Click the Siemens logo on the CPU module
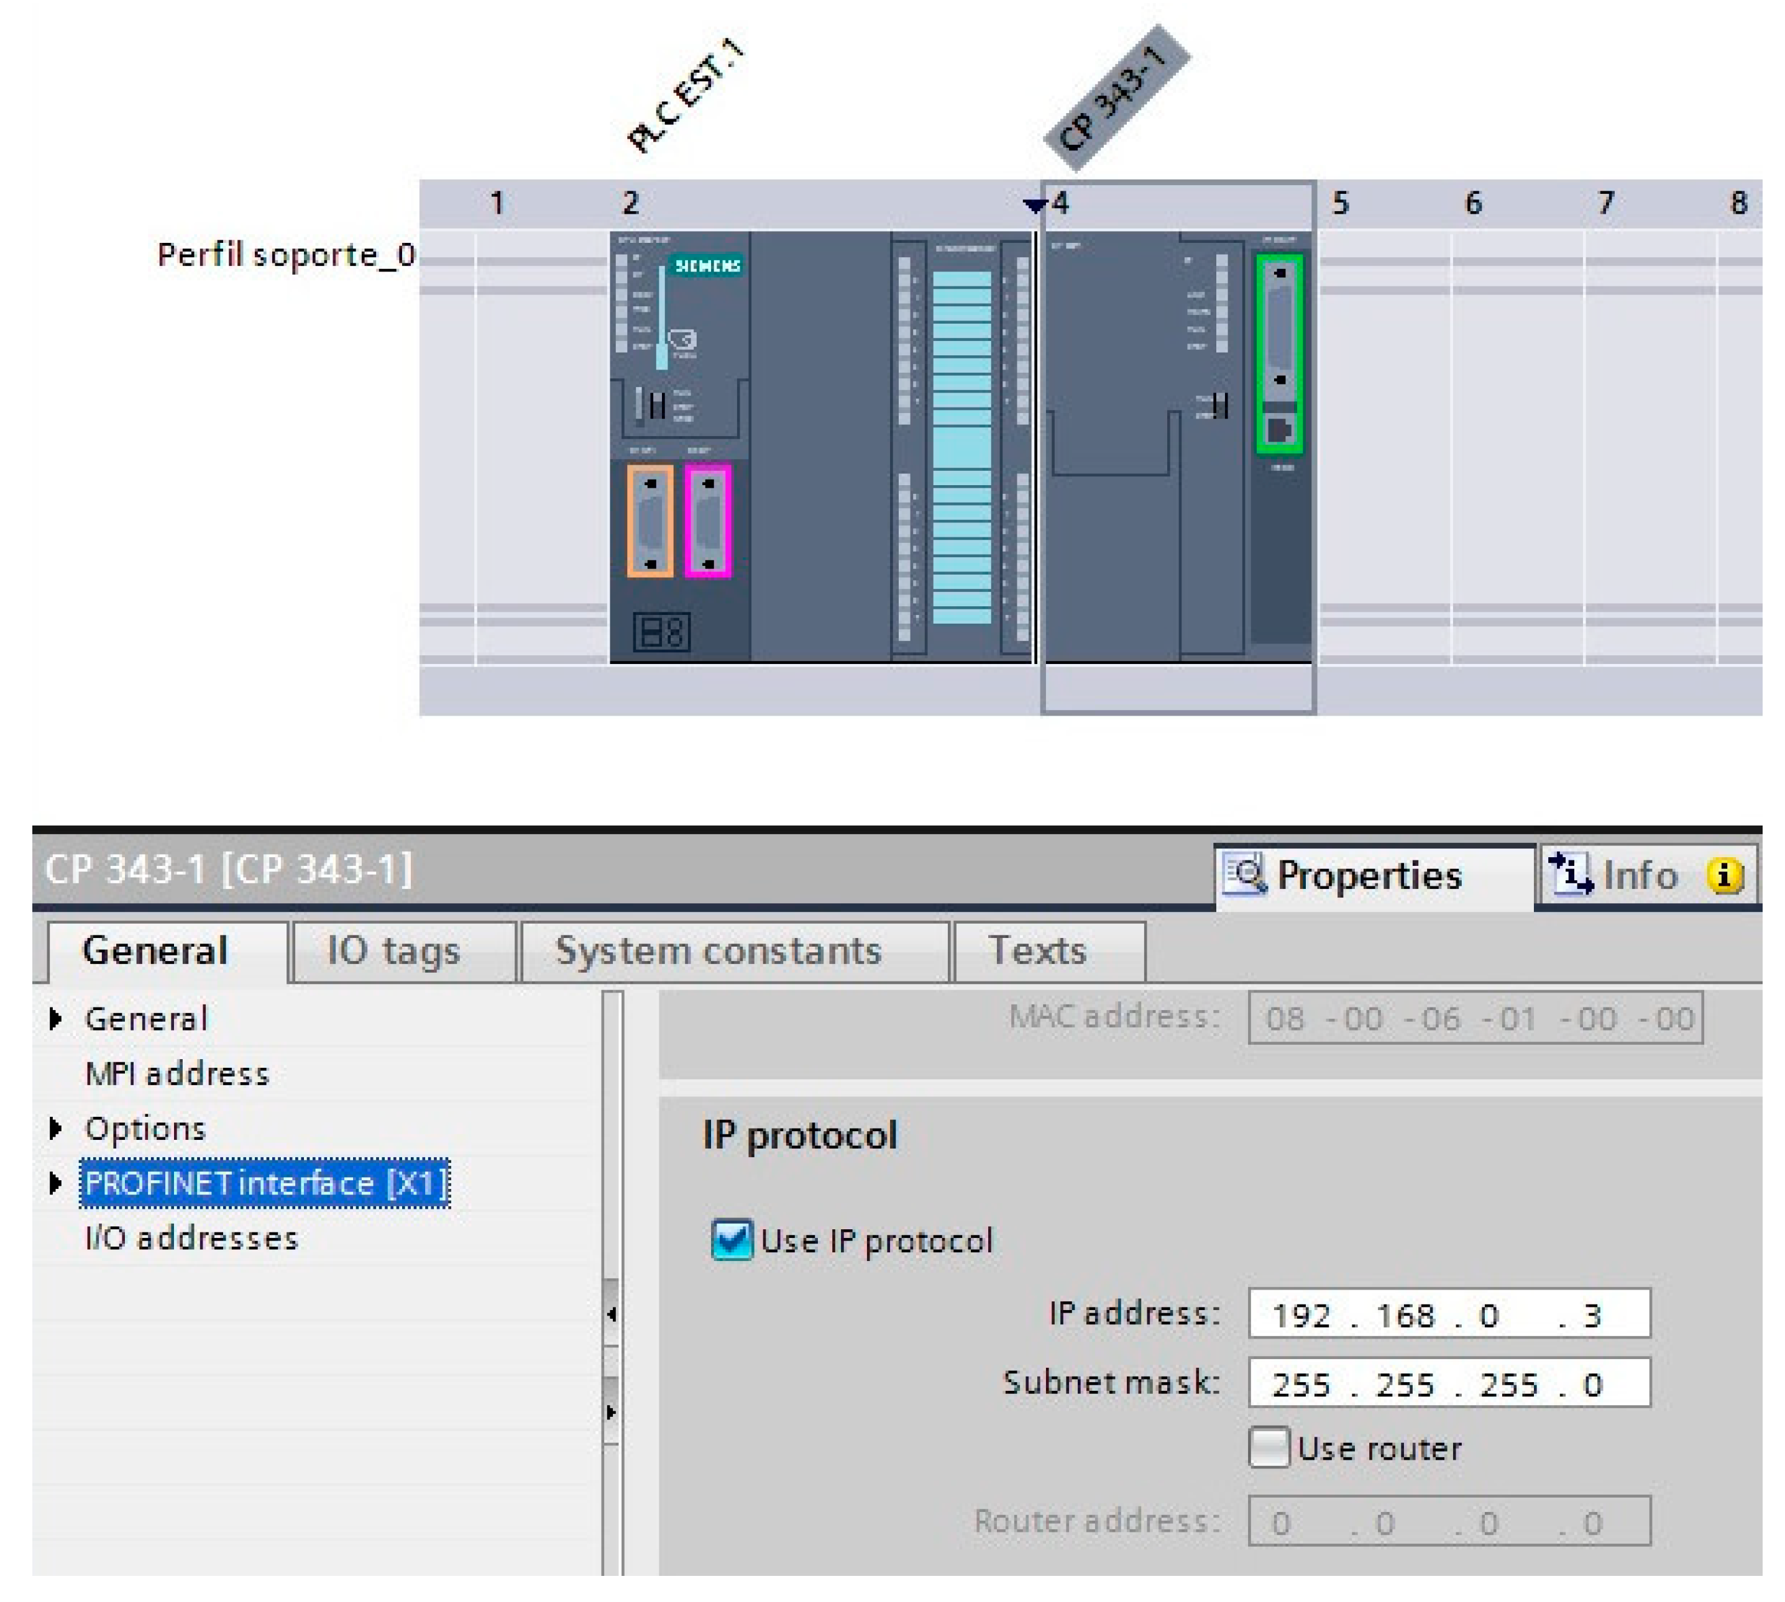This screenshot has width=1785, height=1602. (706, 266)
